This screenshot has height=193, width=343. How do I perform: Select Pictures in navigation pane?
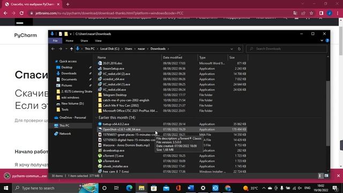pyautogui.click(x=66, y=86)
